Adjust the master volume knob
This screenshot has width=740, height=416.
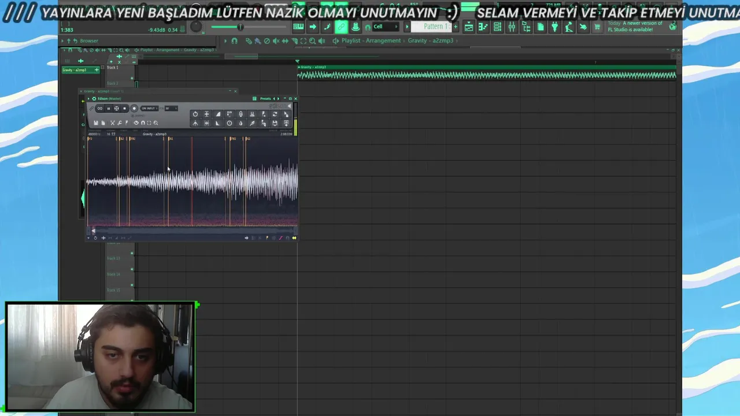tap(196, 27)
